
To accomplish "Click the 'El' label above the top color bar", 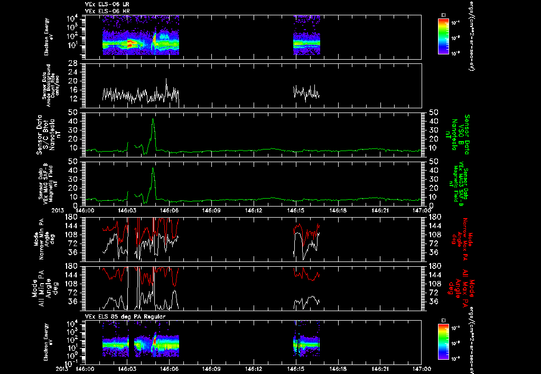I will click(443, 15).
